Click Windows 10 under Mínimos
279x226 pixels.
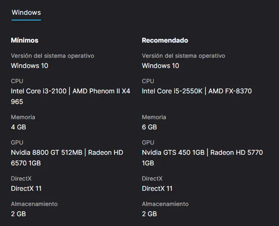tap(30, 66)
